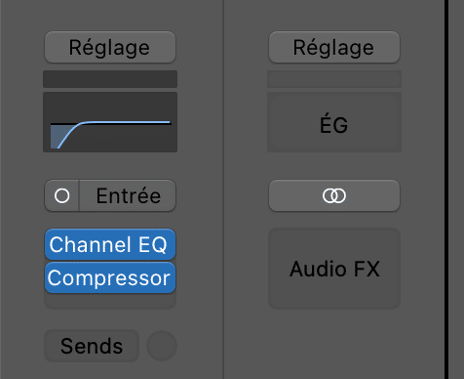Click empty effect slot below Compressor
The height and width of the screenshot is (379, 464).
(x=110, y=301)
